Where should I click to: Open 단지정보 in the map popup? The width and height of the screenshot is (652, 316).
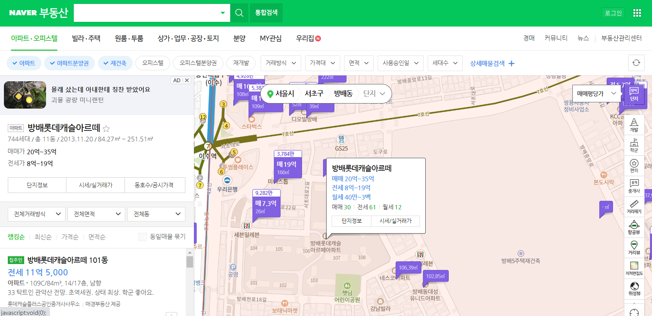click(352, 221)
